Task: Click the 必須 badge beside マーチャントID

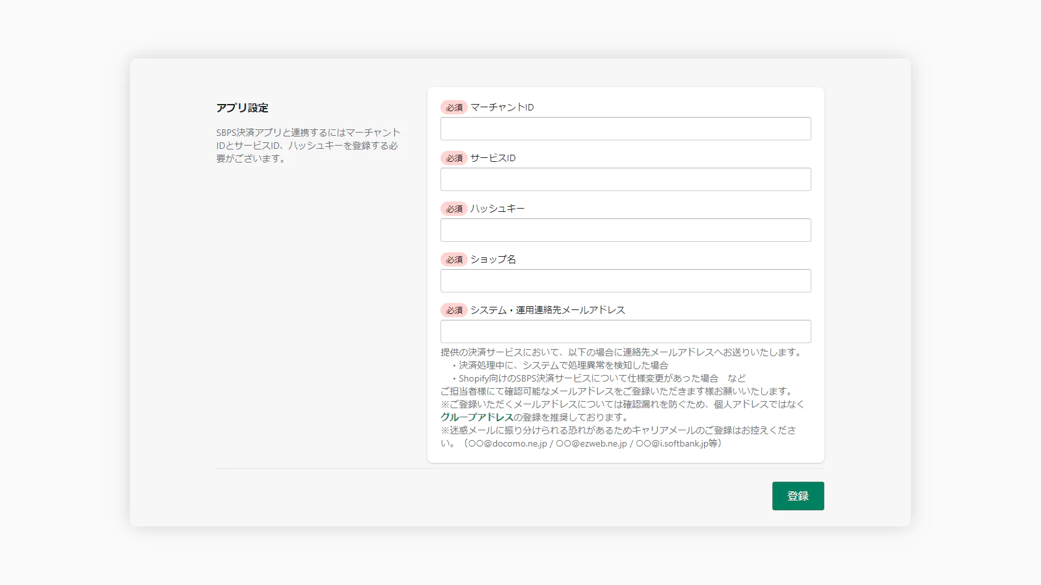Action: 453,107
